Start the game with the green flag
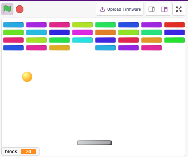The height and width of the screenshot is (157, 188). click(7, 9)
